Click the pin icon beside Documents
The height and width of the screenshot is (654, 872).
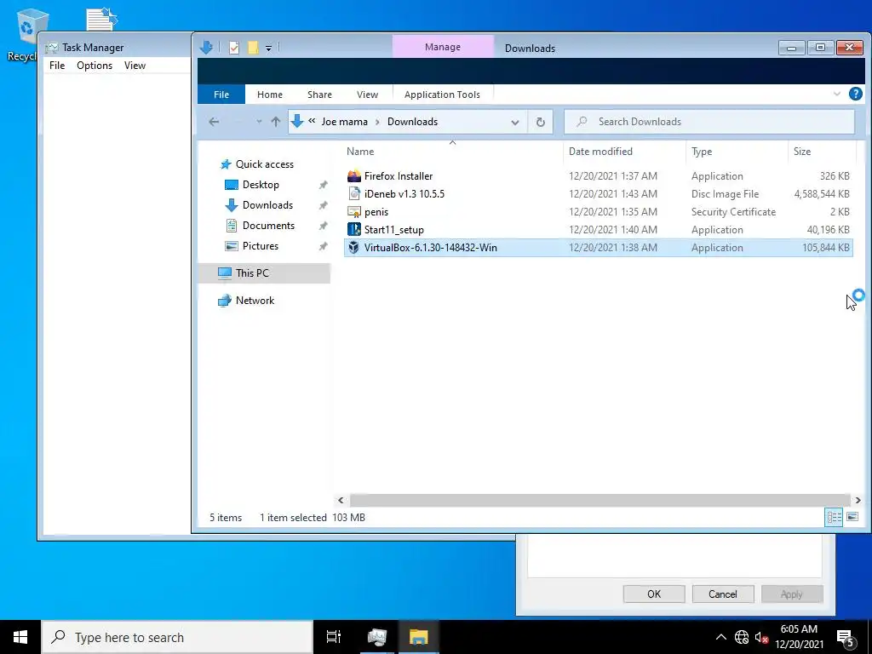pyautogui.click(x=323, y=226)
